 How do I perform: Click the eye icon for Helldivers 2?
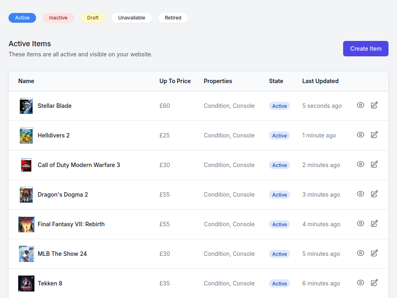[x=361, y=135]
